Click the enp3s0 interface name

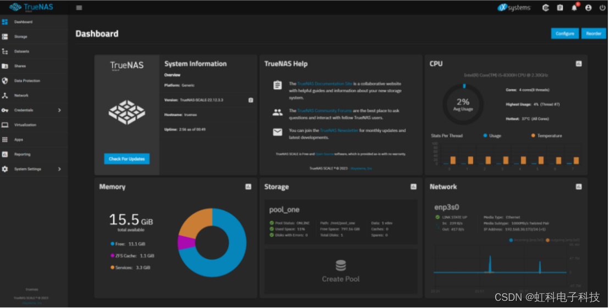447,207
